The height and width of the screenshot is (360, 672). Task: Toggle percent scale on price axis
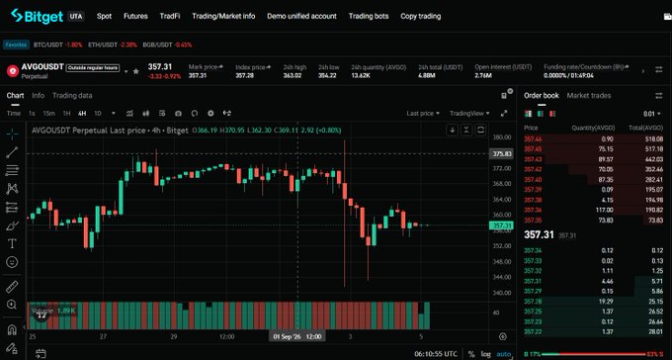(471, 354)
